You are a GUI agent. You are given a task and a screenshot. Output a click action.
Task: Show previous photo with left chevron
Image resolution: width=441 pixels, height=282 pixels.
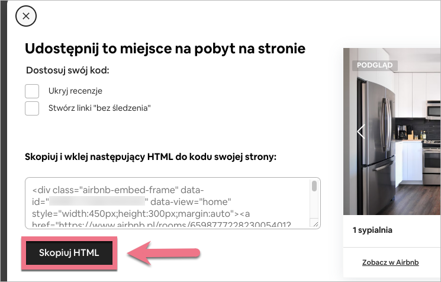click(x=360, y=132)
